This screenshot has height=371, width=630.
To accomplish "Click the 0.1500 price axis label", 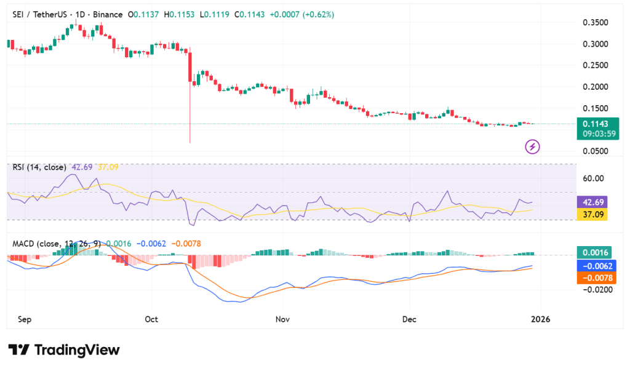I will coord(596,108).
